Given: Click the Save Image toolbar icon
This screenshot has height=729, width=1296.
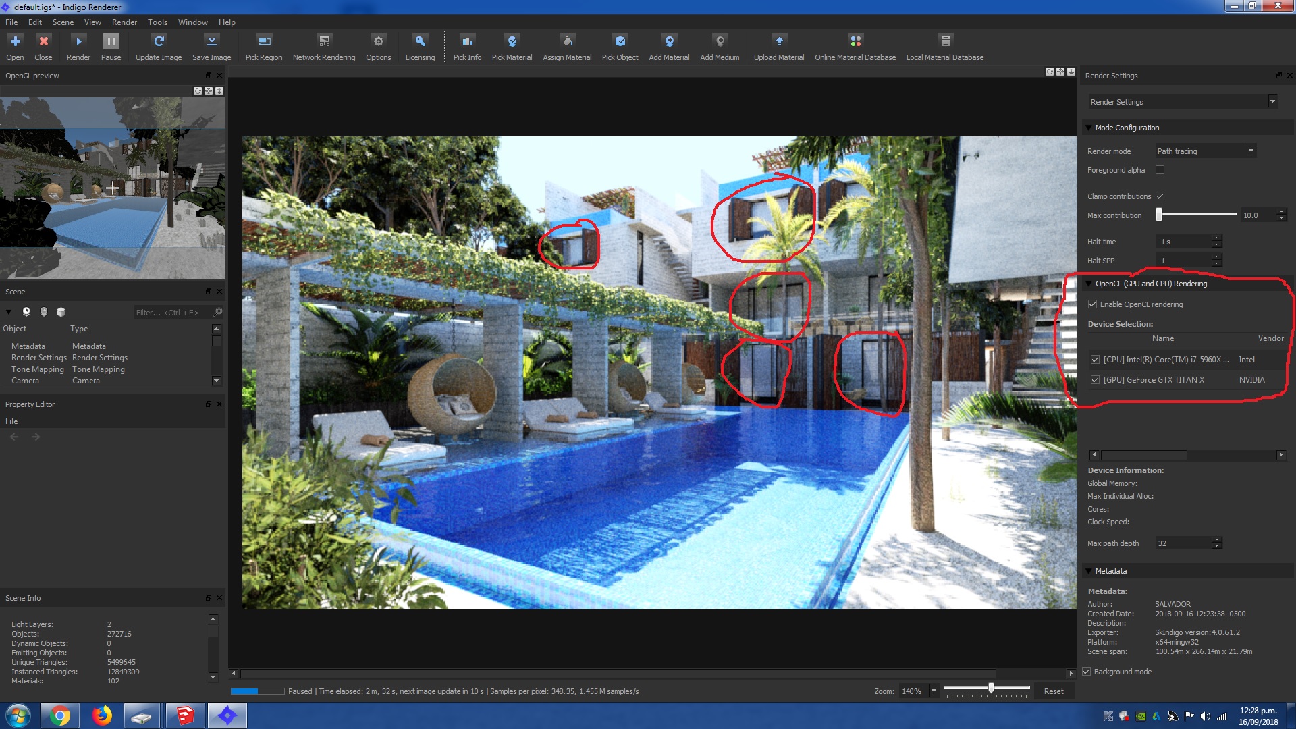Looking at the screenshot, I should 211,42.
